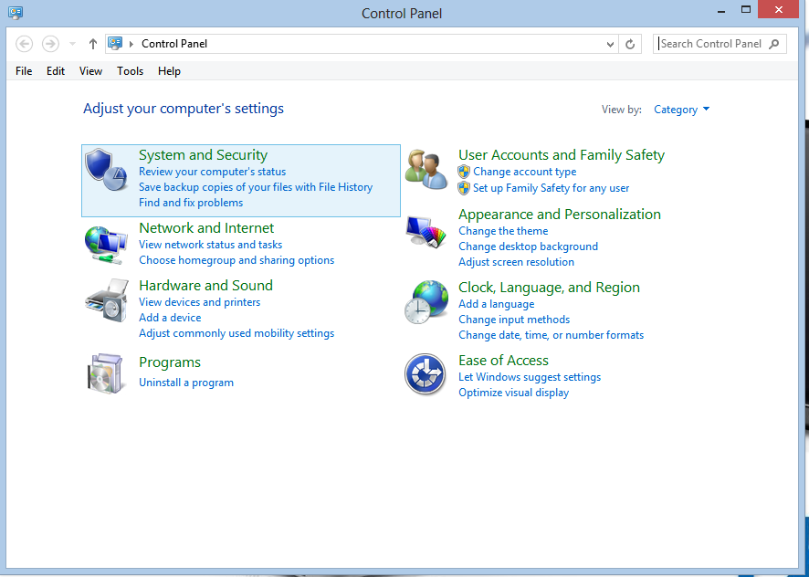The height and width of the screenshot is (577, 809).
Task: Open the Tools menu
Action: coord(130,71)
